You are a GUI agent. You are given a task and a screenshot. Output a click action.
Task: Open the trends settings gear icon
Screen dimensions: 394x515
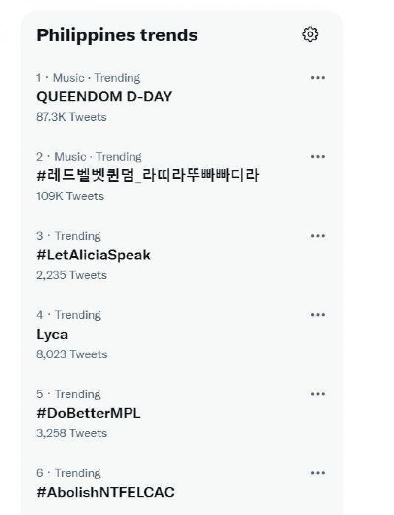pyautogui.click(x=310, y=34)
